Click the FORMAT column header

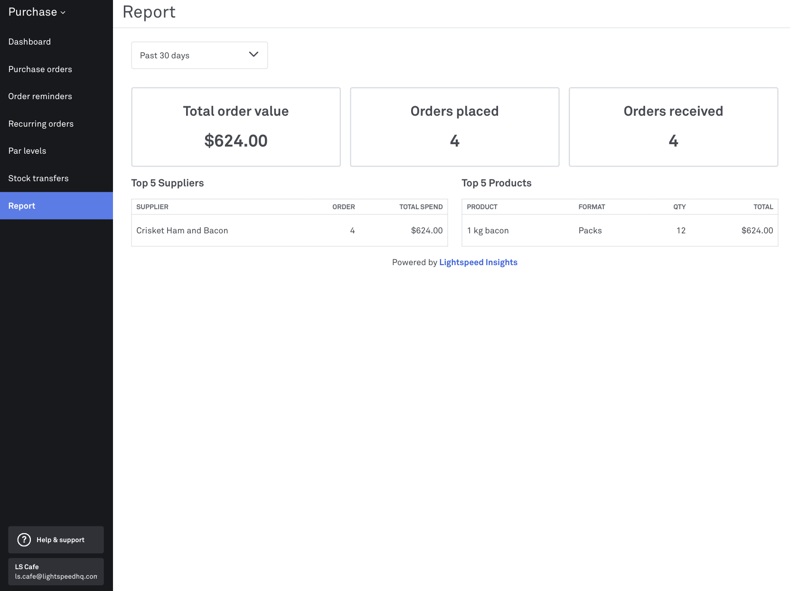[592, 207]
